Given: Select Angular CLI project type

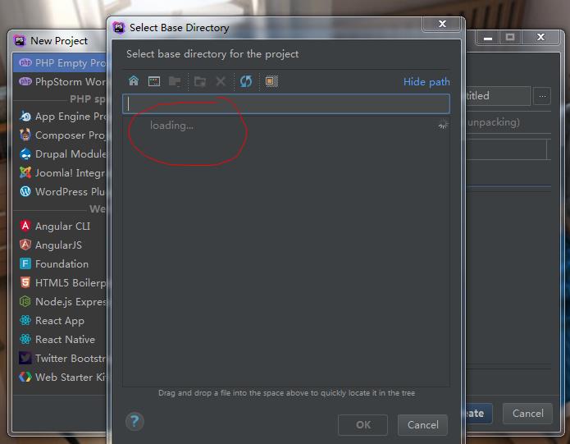Looking at the screenshot, I should [x=60, y=227].
